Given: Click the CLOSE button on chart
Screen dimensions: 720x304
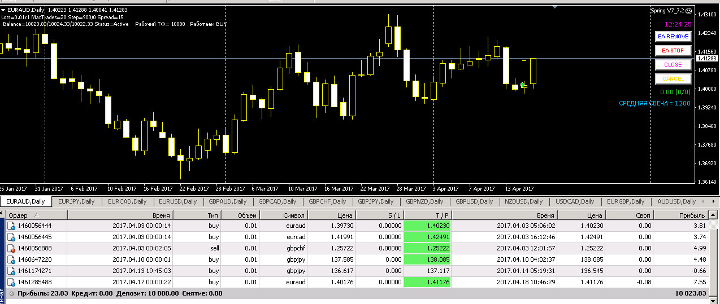Looking at the screenshot, I should 673,64.
